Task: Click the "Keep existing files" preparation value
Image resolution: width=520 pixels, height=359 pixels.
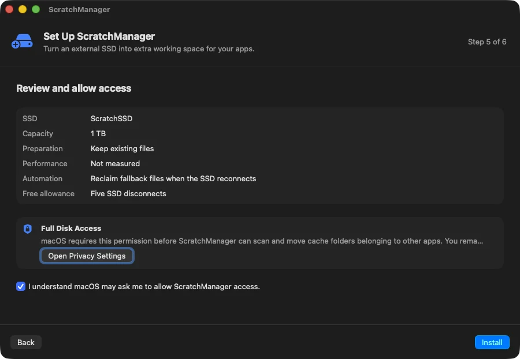Action: (x=122, y=149)
